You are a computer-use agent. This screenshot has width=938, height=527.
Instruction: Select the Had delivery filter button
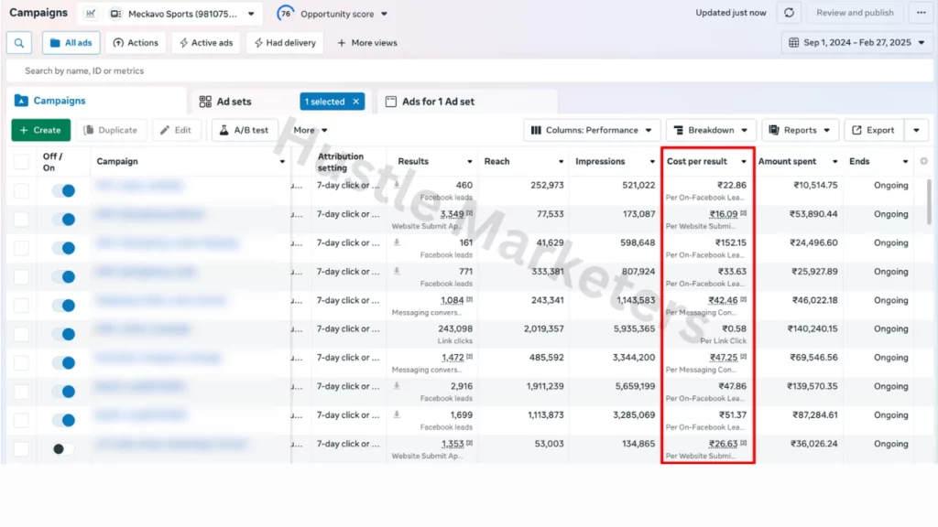pyautogui.click(x=284, y=43)
